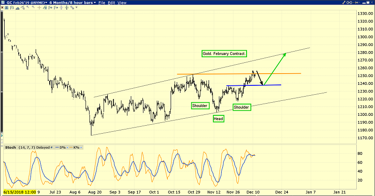Click the highlighted date 6/15/2018 12:00 label

(x=20, y=192)
